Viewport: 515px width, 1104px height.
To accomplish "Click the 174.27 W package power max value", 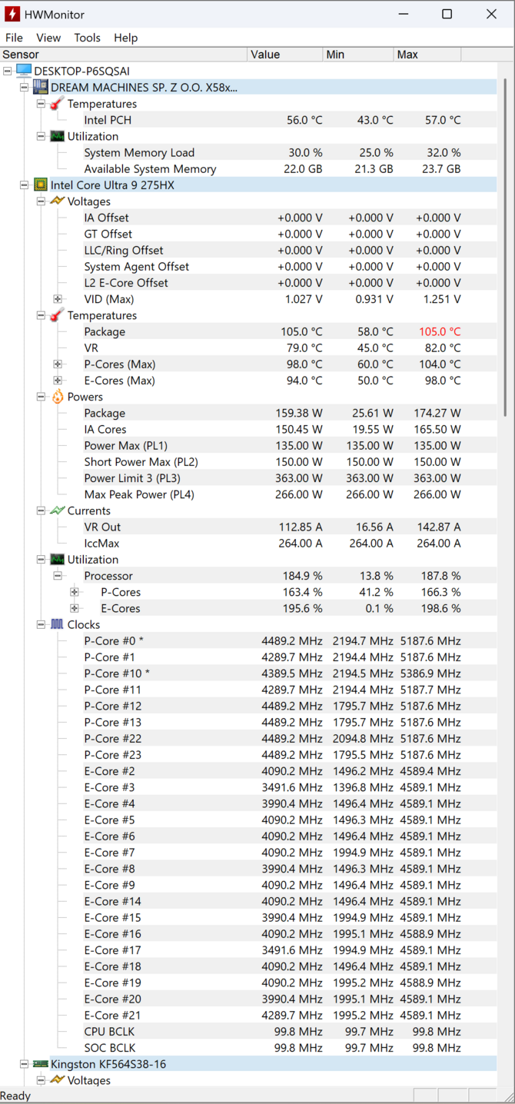I will tap(437, 413).
